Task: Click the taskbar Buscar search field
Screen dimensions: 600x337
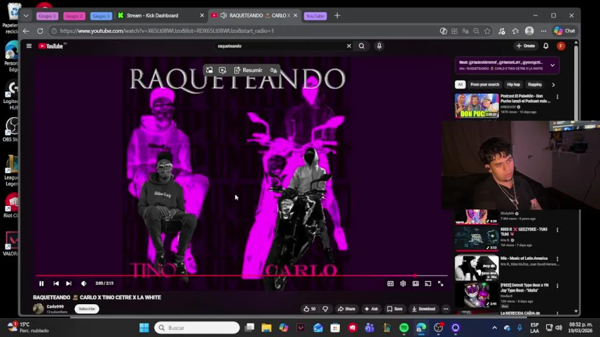Action: 197,328
